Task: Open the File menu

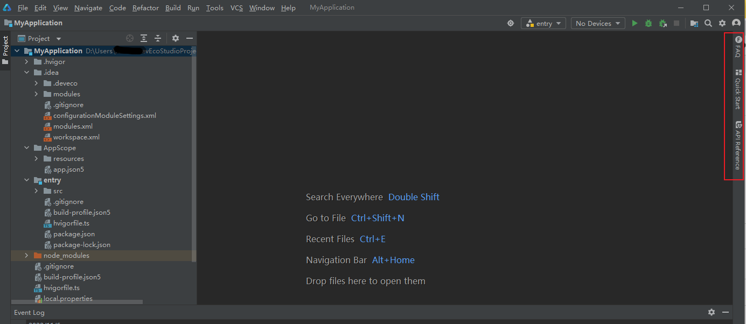Action: click(23, 8)
